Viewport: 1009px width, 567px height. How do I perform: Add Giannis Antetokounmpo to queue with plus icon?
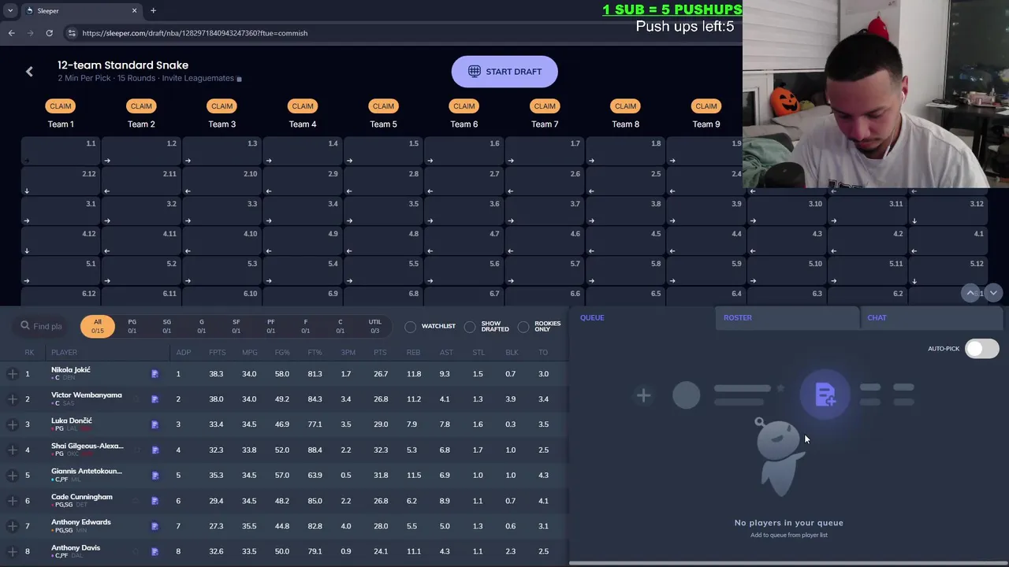tap(13, 476)
